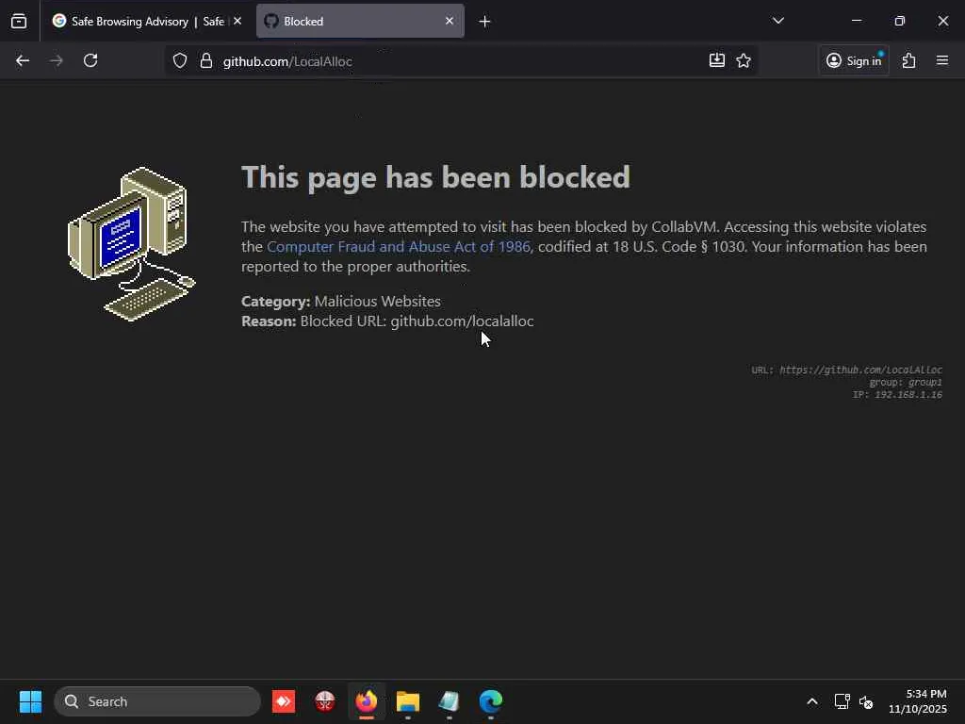
Task: Click the taskbar Search box
Action: [157, 701]
